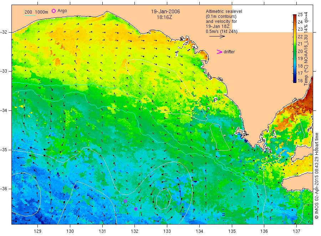Click longitude axis label 132
The image size is (321, 236).
135,231
